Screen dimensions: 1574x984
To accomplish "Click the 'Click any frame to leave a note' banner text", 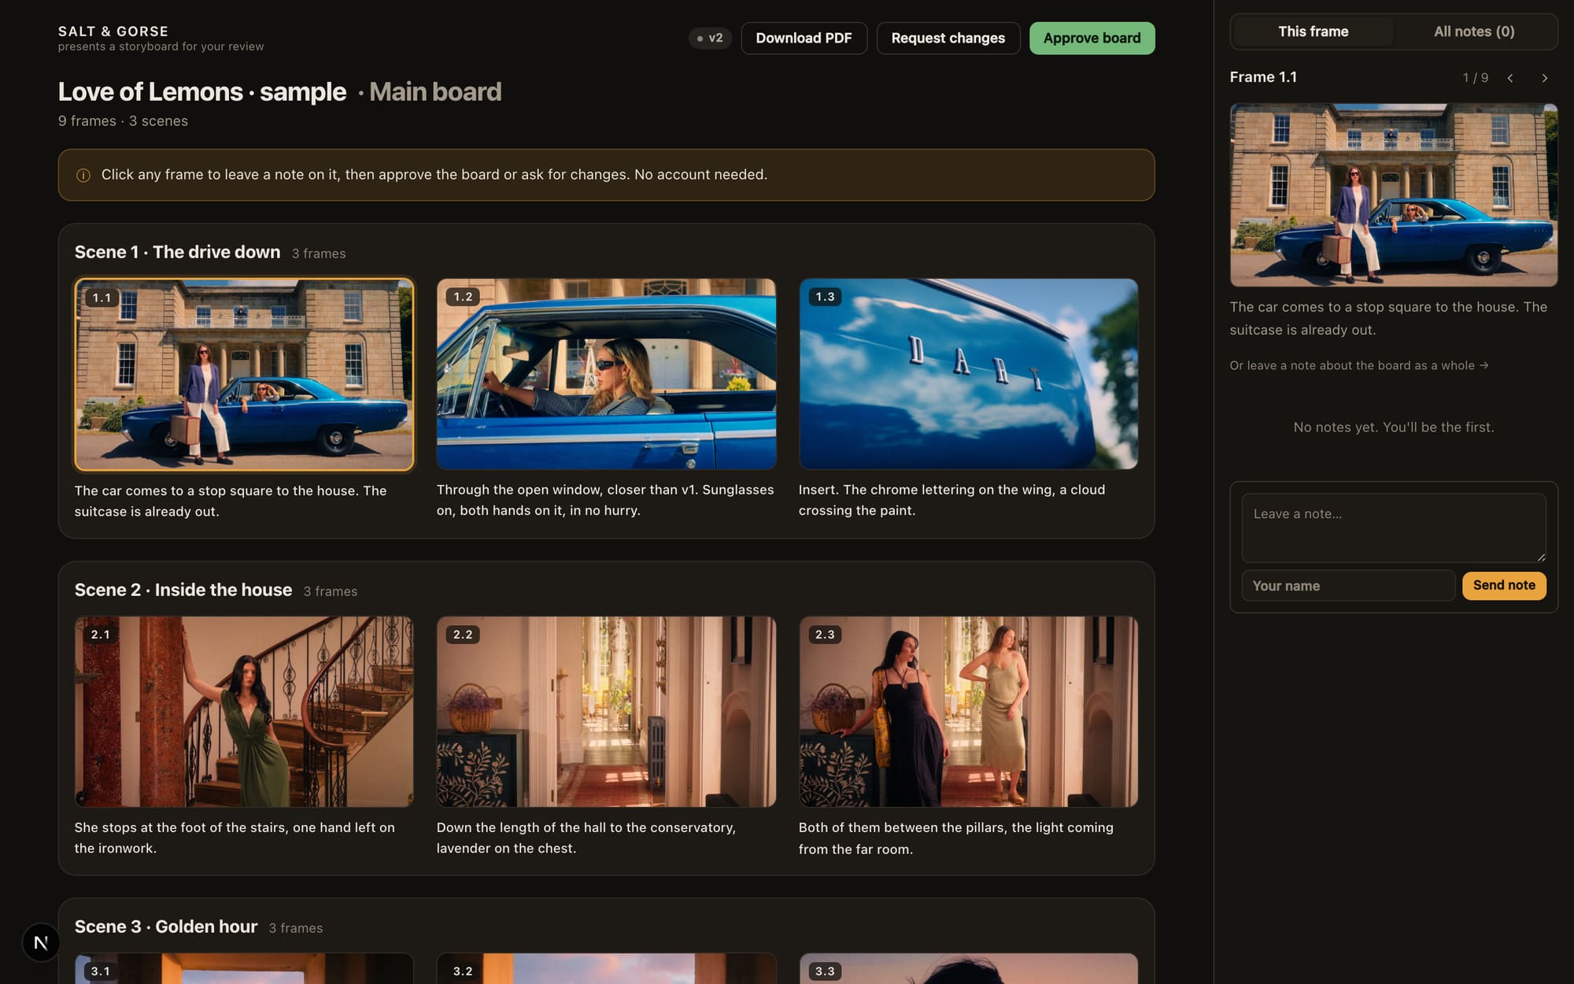I will point(434,175).
